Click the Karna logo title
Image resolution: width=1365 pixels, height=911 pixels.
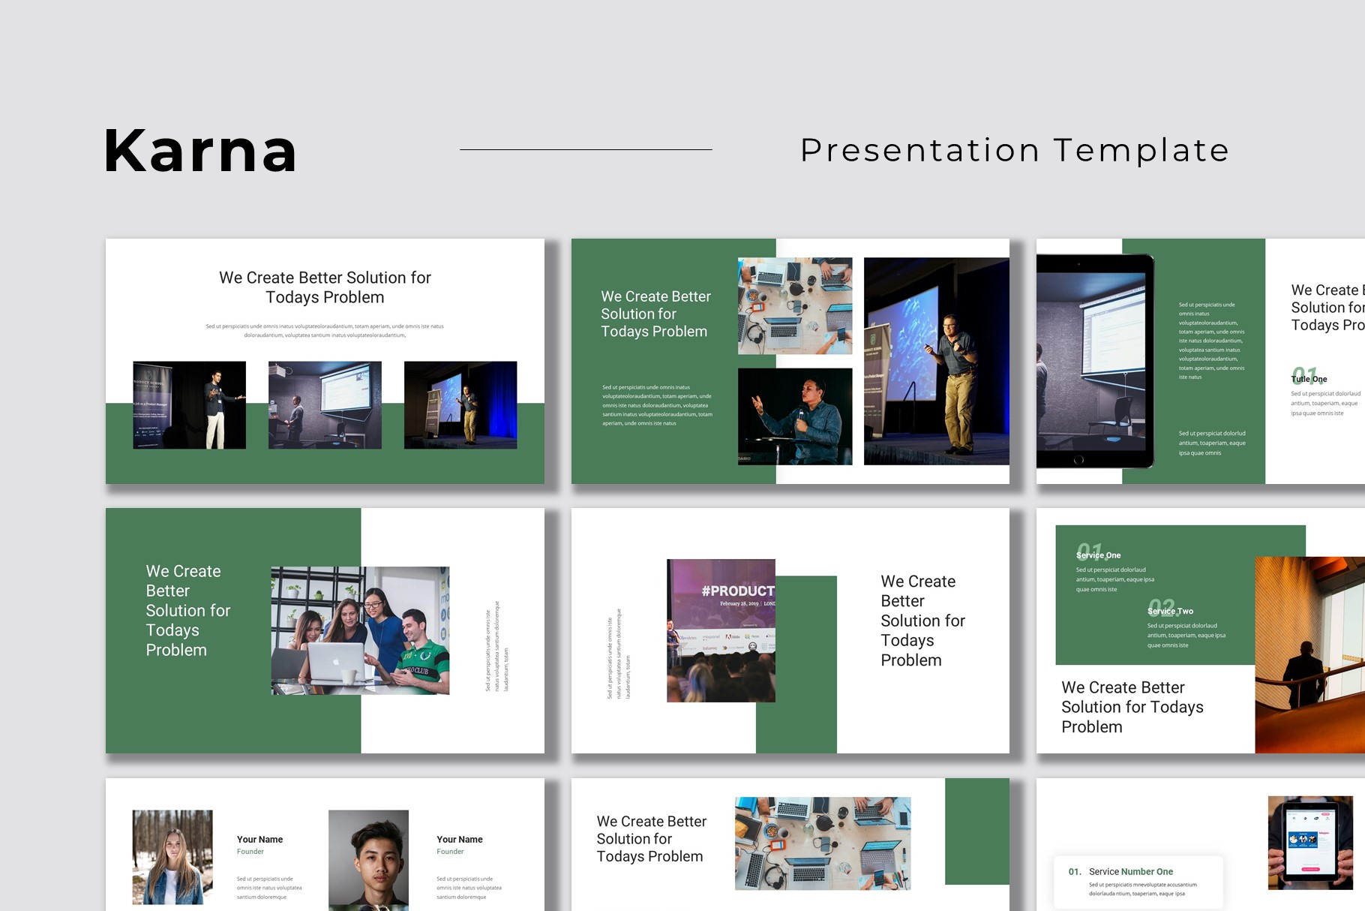pyautogui.click(x=200, y=150)
